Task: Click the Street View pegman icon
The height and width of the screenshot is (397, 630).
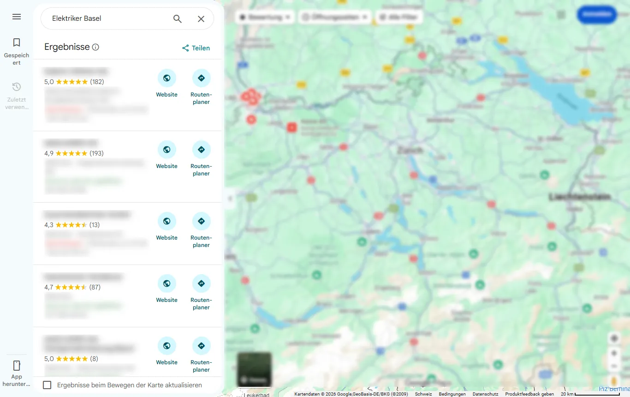Action: tap(614, 381)
